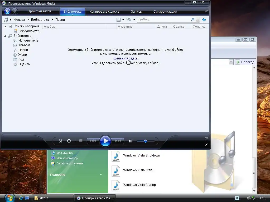Open the Проигрывается tab
This screenshot has width=270, height=202.
39,11
